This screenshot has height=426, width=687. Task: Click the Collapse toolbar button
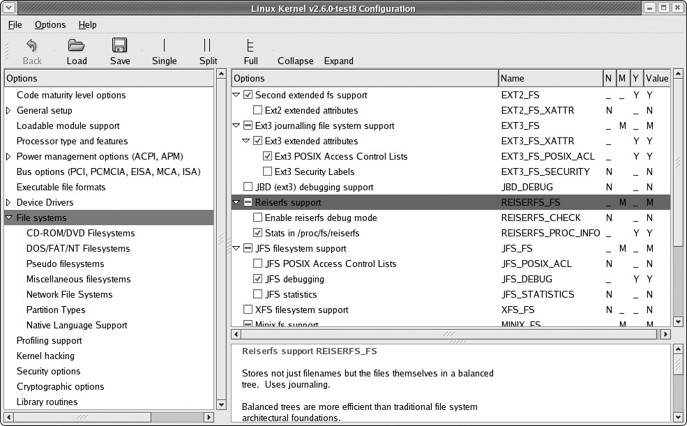[296, 61]
